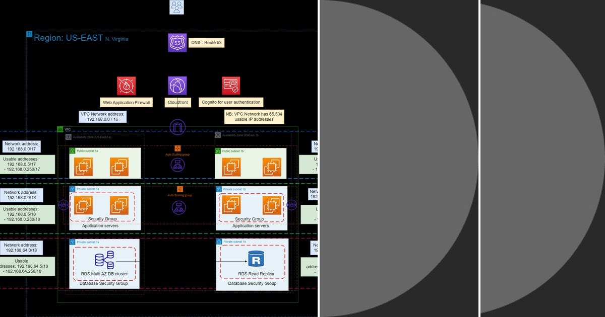Image resolution: width=605 pixels, height=317 pixels.
Task: Select the CloudFront icon
Action: [177, 84]
